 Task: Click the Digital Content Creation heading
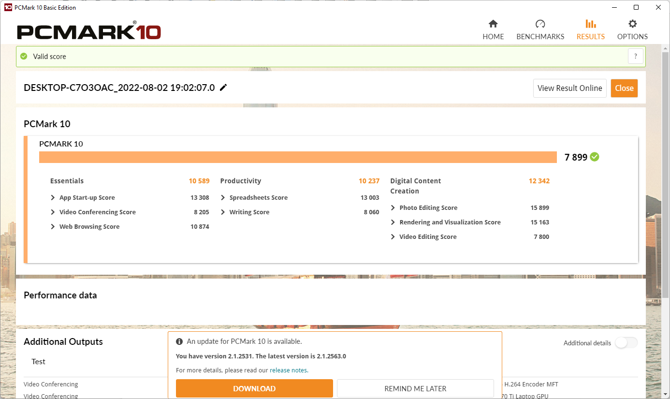click(x=416, y=186)
